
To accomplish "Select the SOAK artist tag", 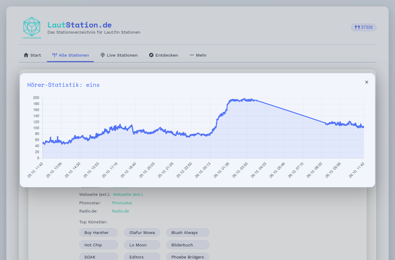I will (x=99, y=257).
